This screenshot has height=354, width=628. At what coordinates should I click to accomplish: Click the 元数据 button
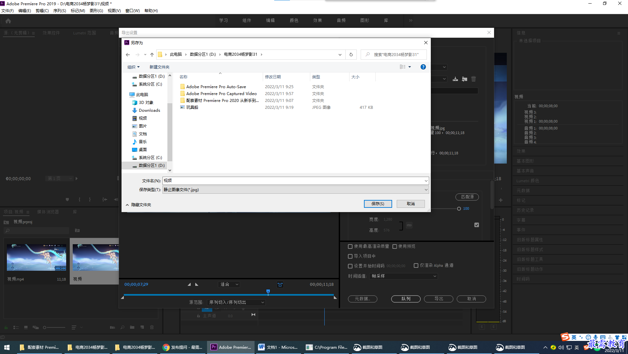[363, 299]
